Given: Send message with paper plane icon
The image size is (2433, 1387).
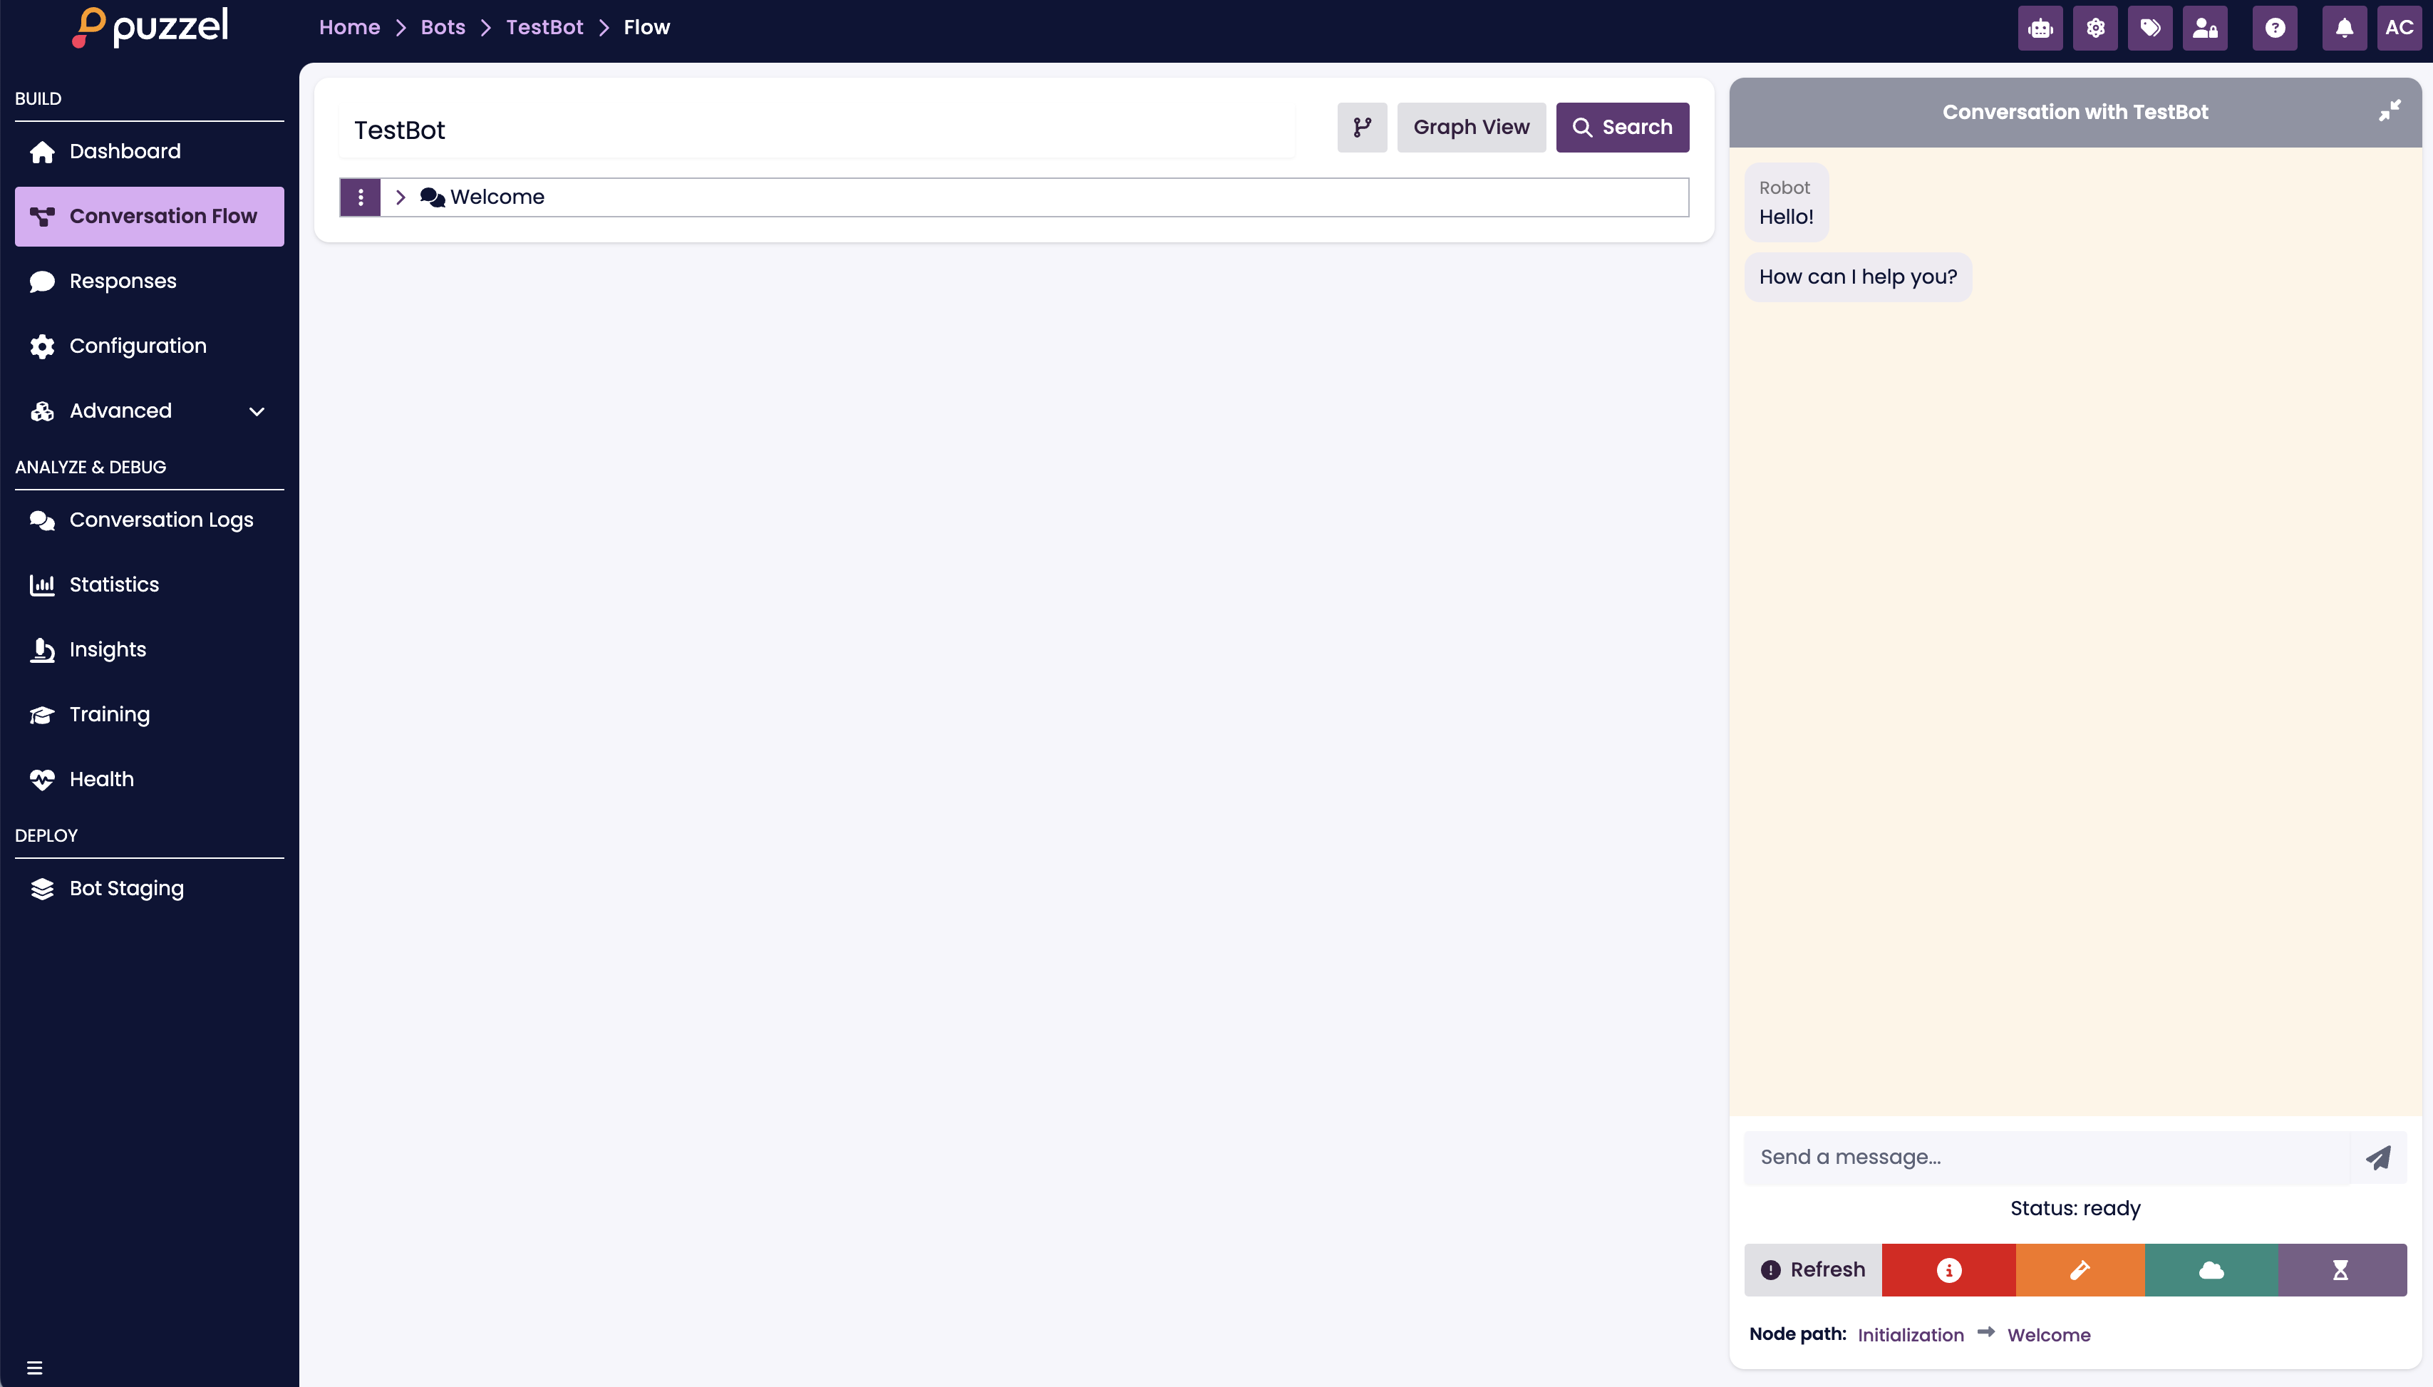Looking at the screenshot, I should click(x=2378, y=1157).
